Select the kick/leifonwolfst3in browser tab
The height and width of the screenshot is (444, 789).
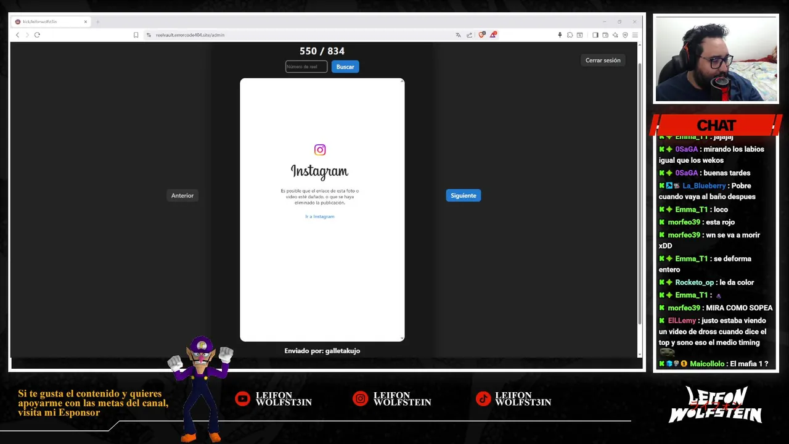52,22
